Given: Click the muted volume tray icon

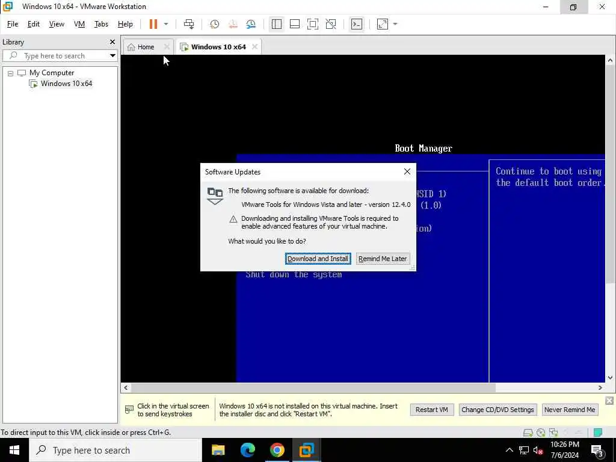Looking at the screenshot, I should 538,450.
